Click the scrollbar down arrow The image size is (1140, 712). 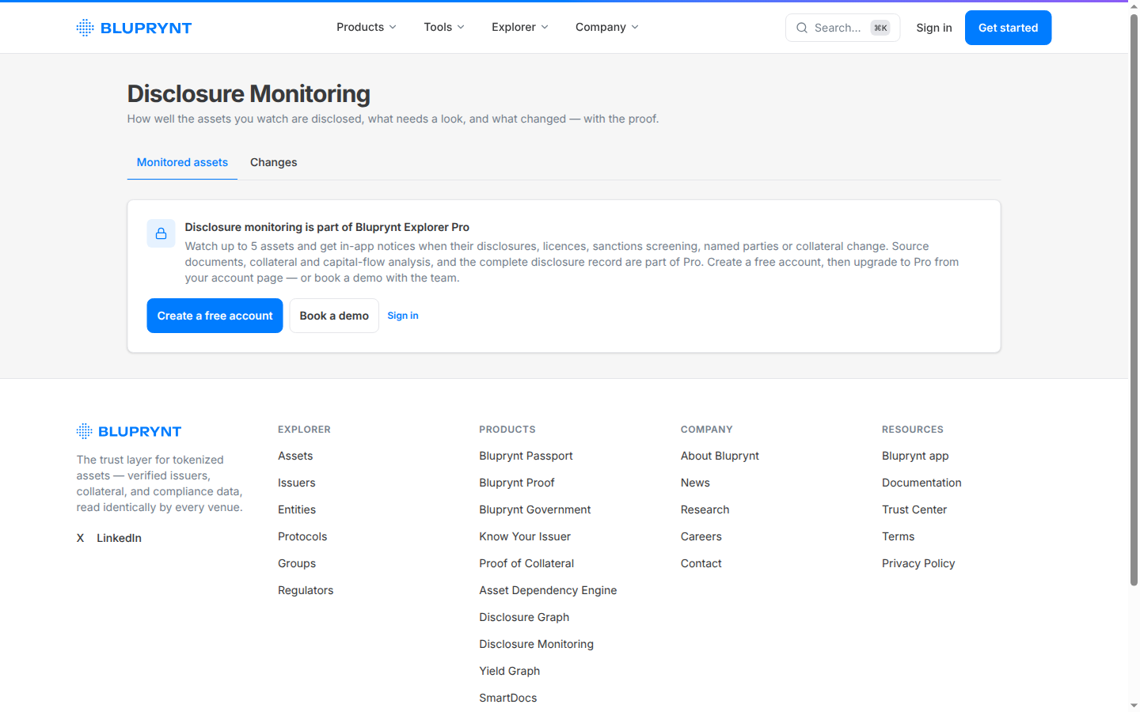[1134, 705]
